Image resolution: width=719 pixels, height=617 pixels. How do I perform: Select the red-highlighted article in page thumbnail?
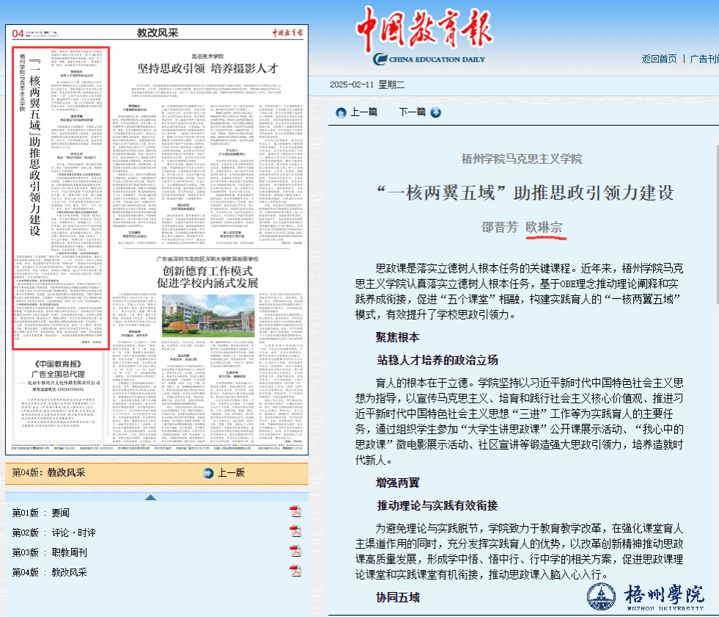pos(61,199)
